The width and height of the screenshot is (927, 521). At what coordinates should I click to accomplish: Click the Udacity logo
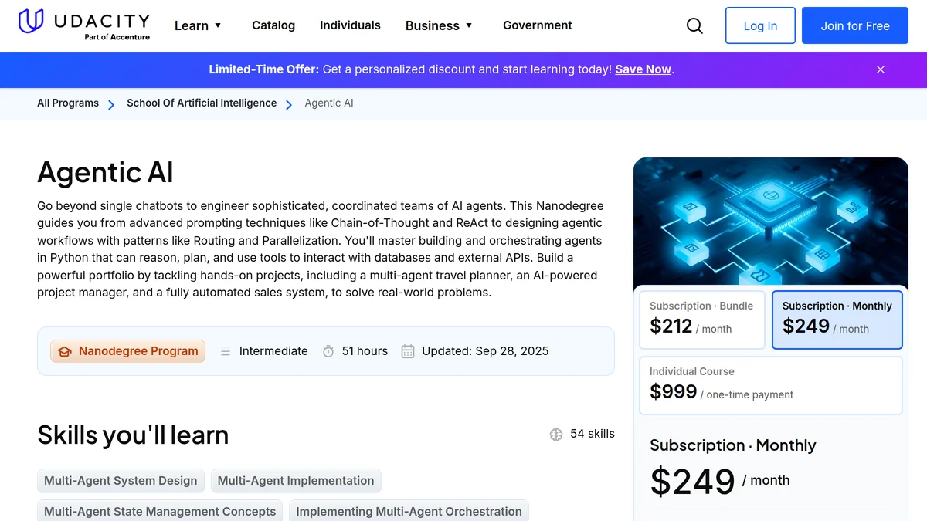[83, 25]
